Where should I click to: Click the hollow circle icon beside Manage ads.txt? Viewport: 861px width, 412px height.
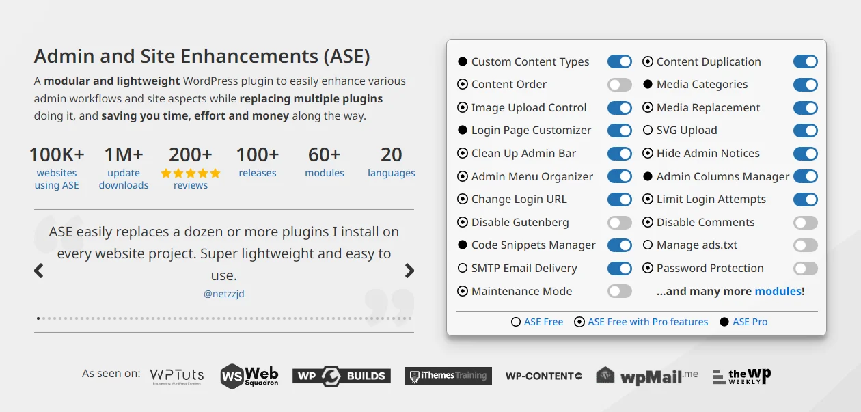648,245
